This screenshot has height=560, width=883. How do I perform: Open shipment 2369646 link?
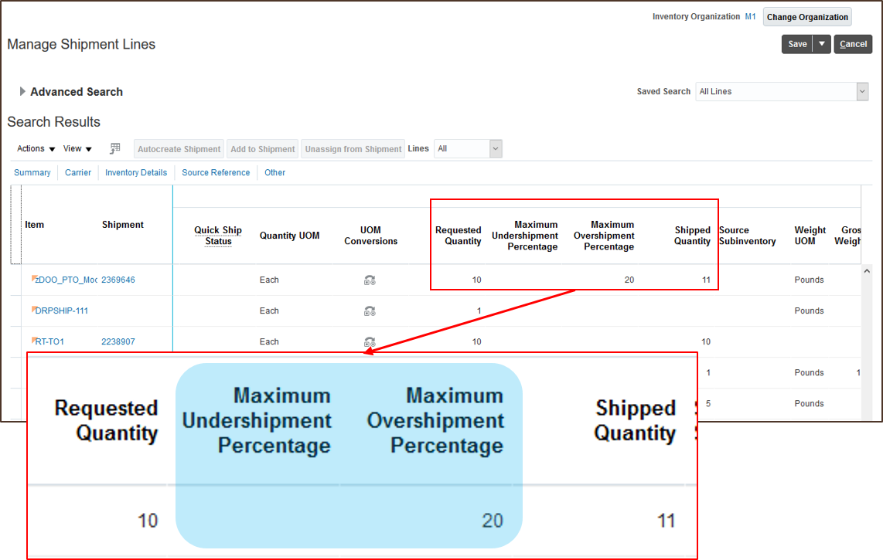[x=118, y=280]
